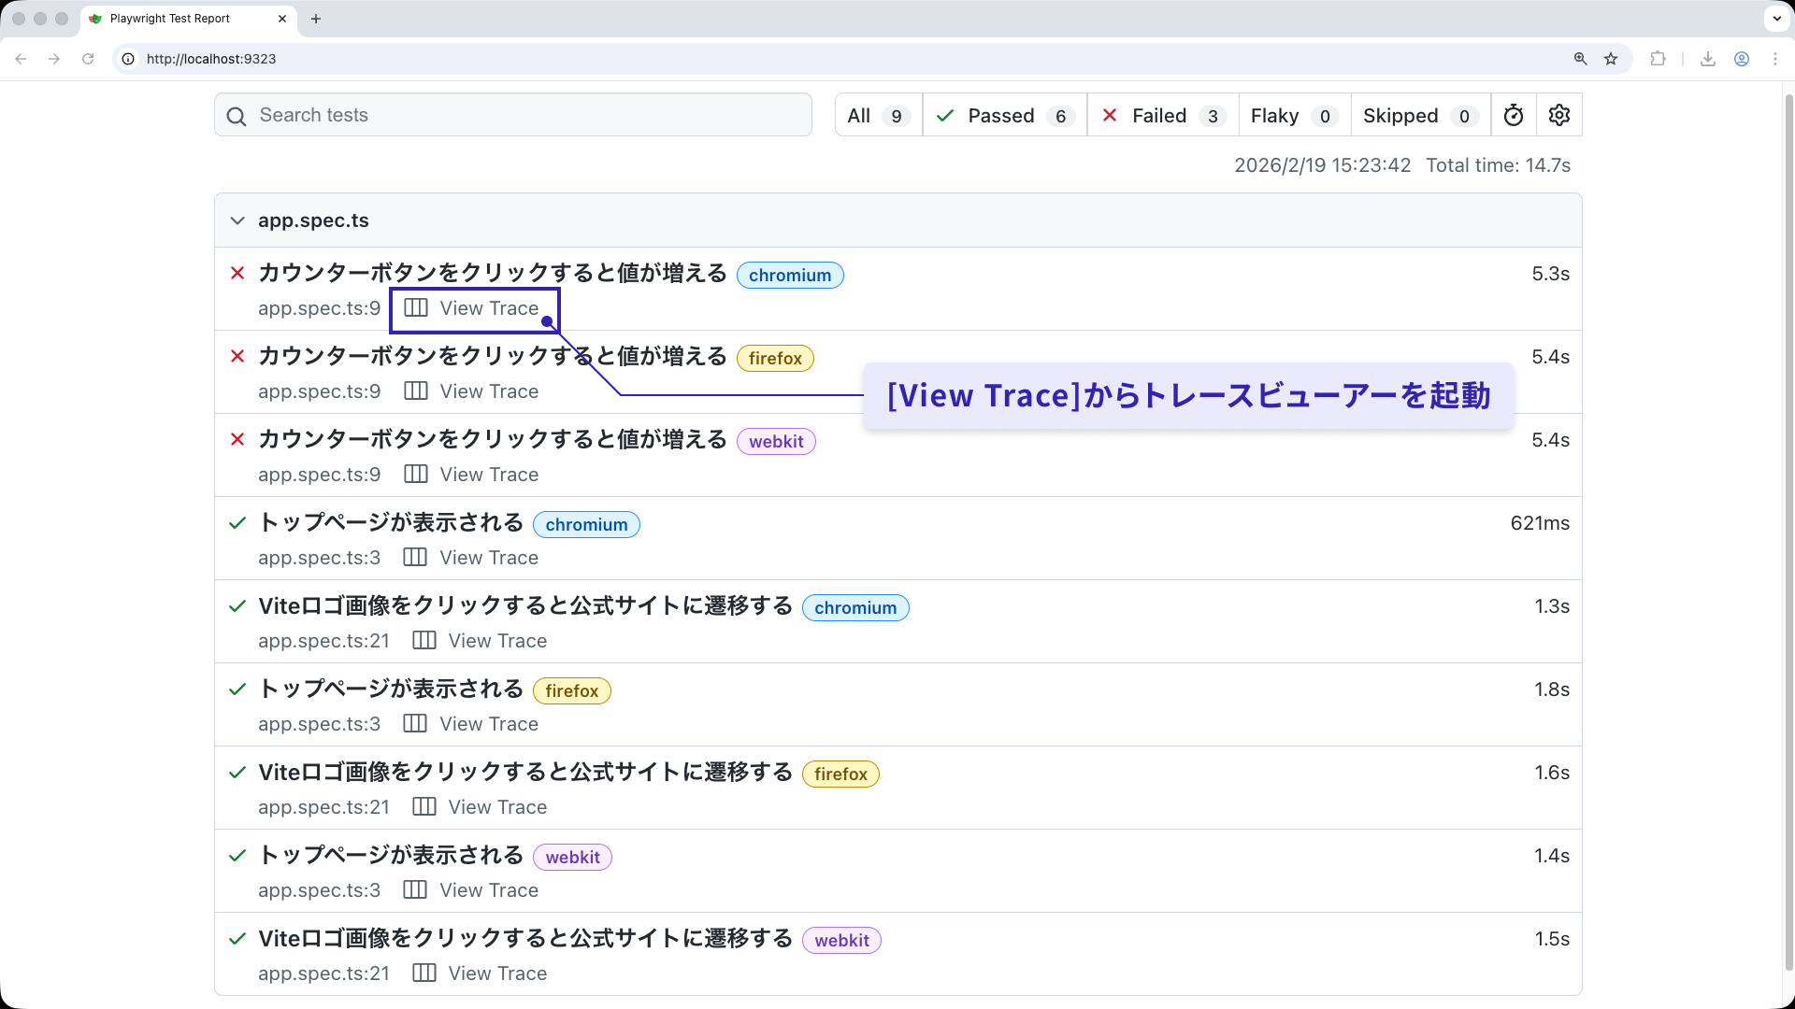Select the Playwright Test Report browser tab
1795x1009 pixels.
(x=168, y=18)
